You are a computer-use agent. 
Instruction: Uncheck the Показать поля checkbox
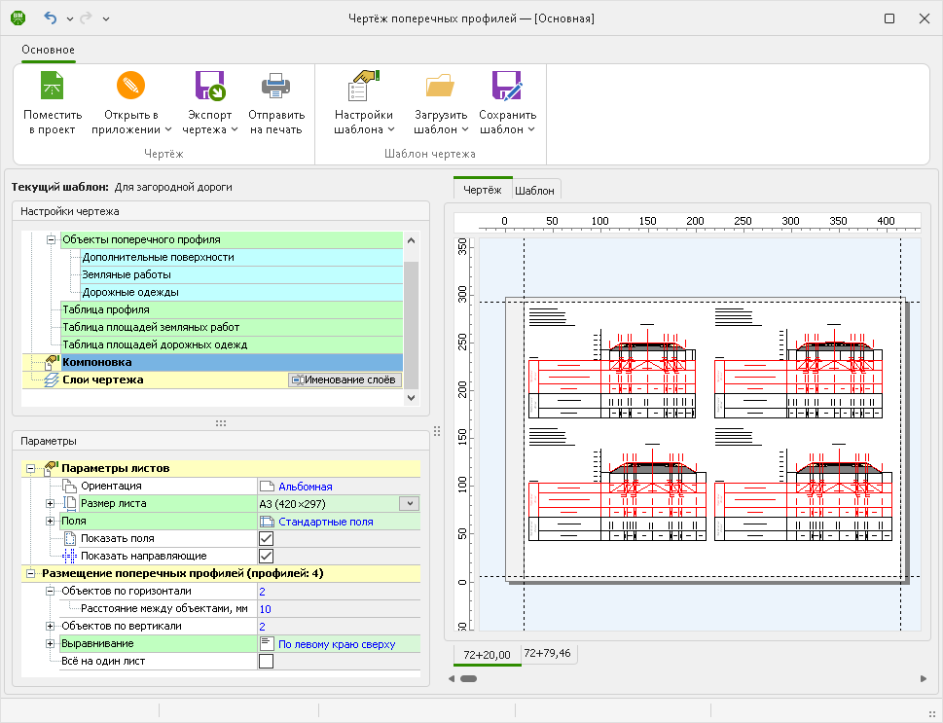(x=266, y=538)
